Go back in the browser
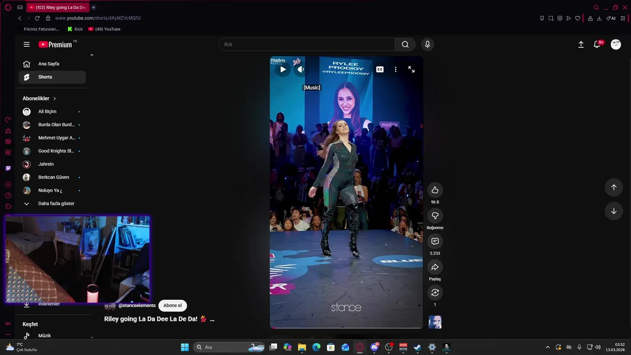The height and width of the screenshot is (355, 631). (x=20, y=18)
